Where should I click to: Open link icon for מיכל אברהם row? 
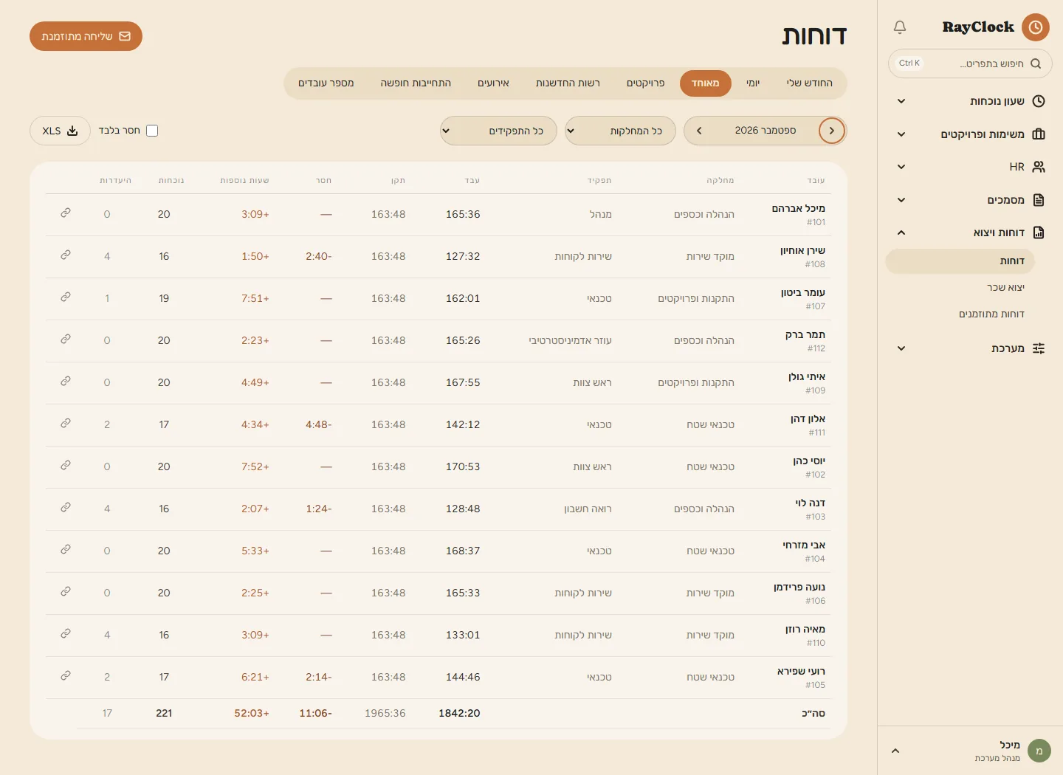tap(66, 213)
